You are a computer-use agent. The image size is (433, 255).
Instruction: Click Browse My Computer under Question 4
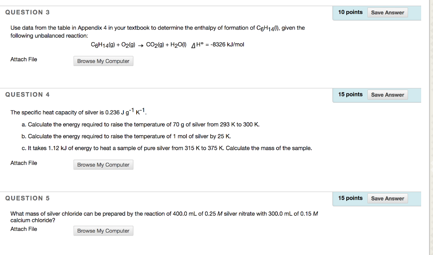coord(103,165)
